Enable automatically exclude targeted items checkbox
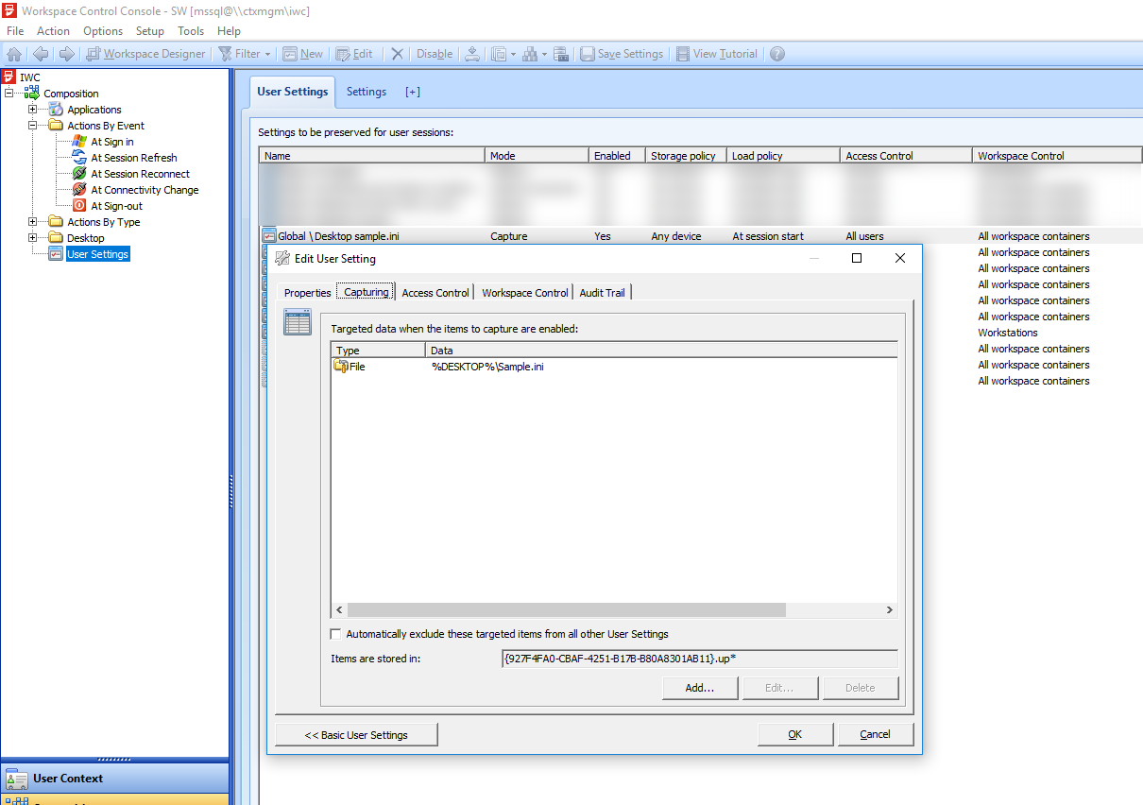 pyautogui.click(x=336, y=633)
